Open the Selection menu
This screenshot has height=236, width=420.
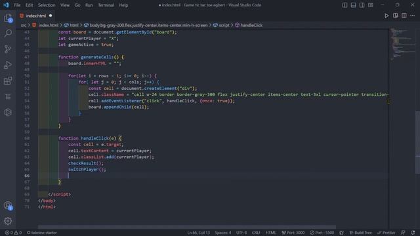tap(47, 5)
